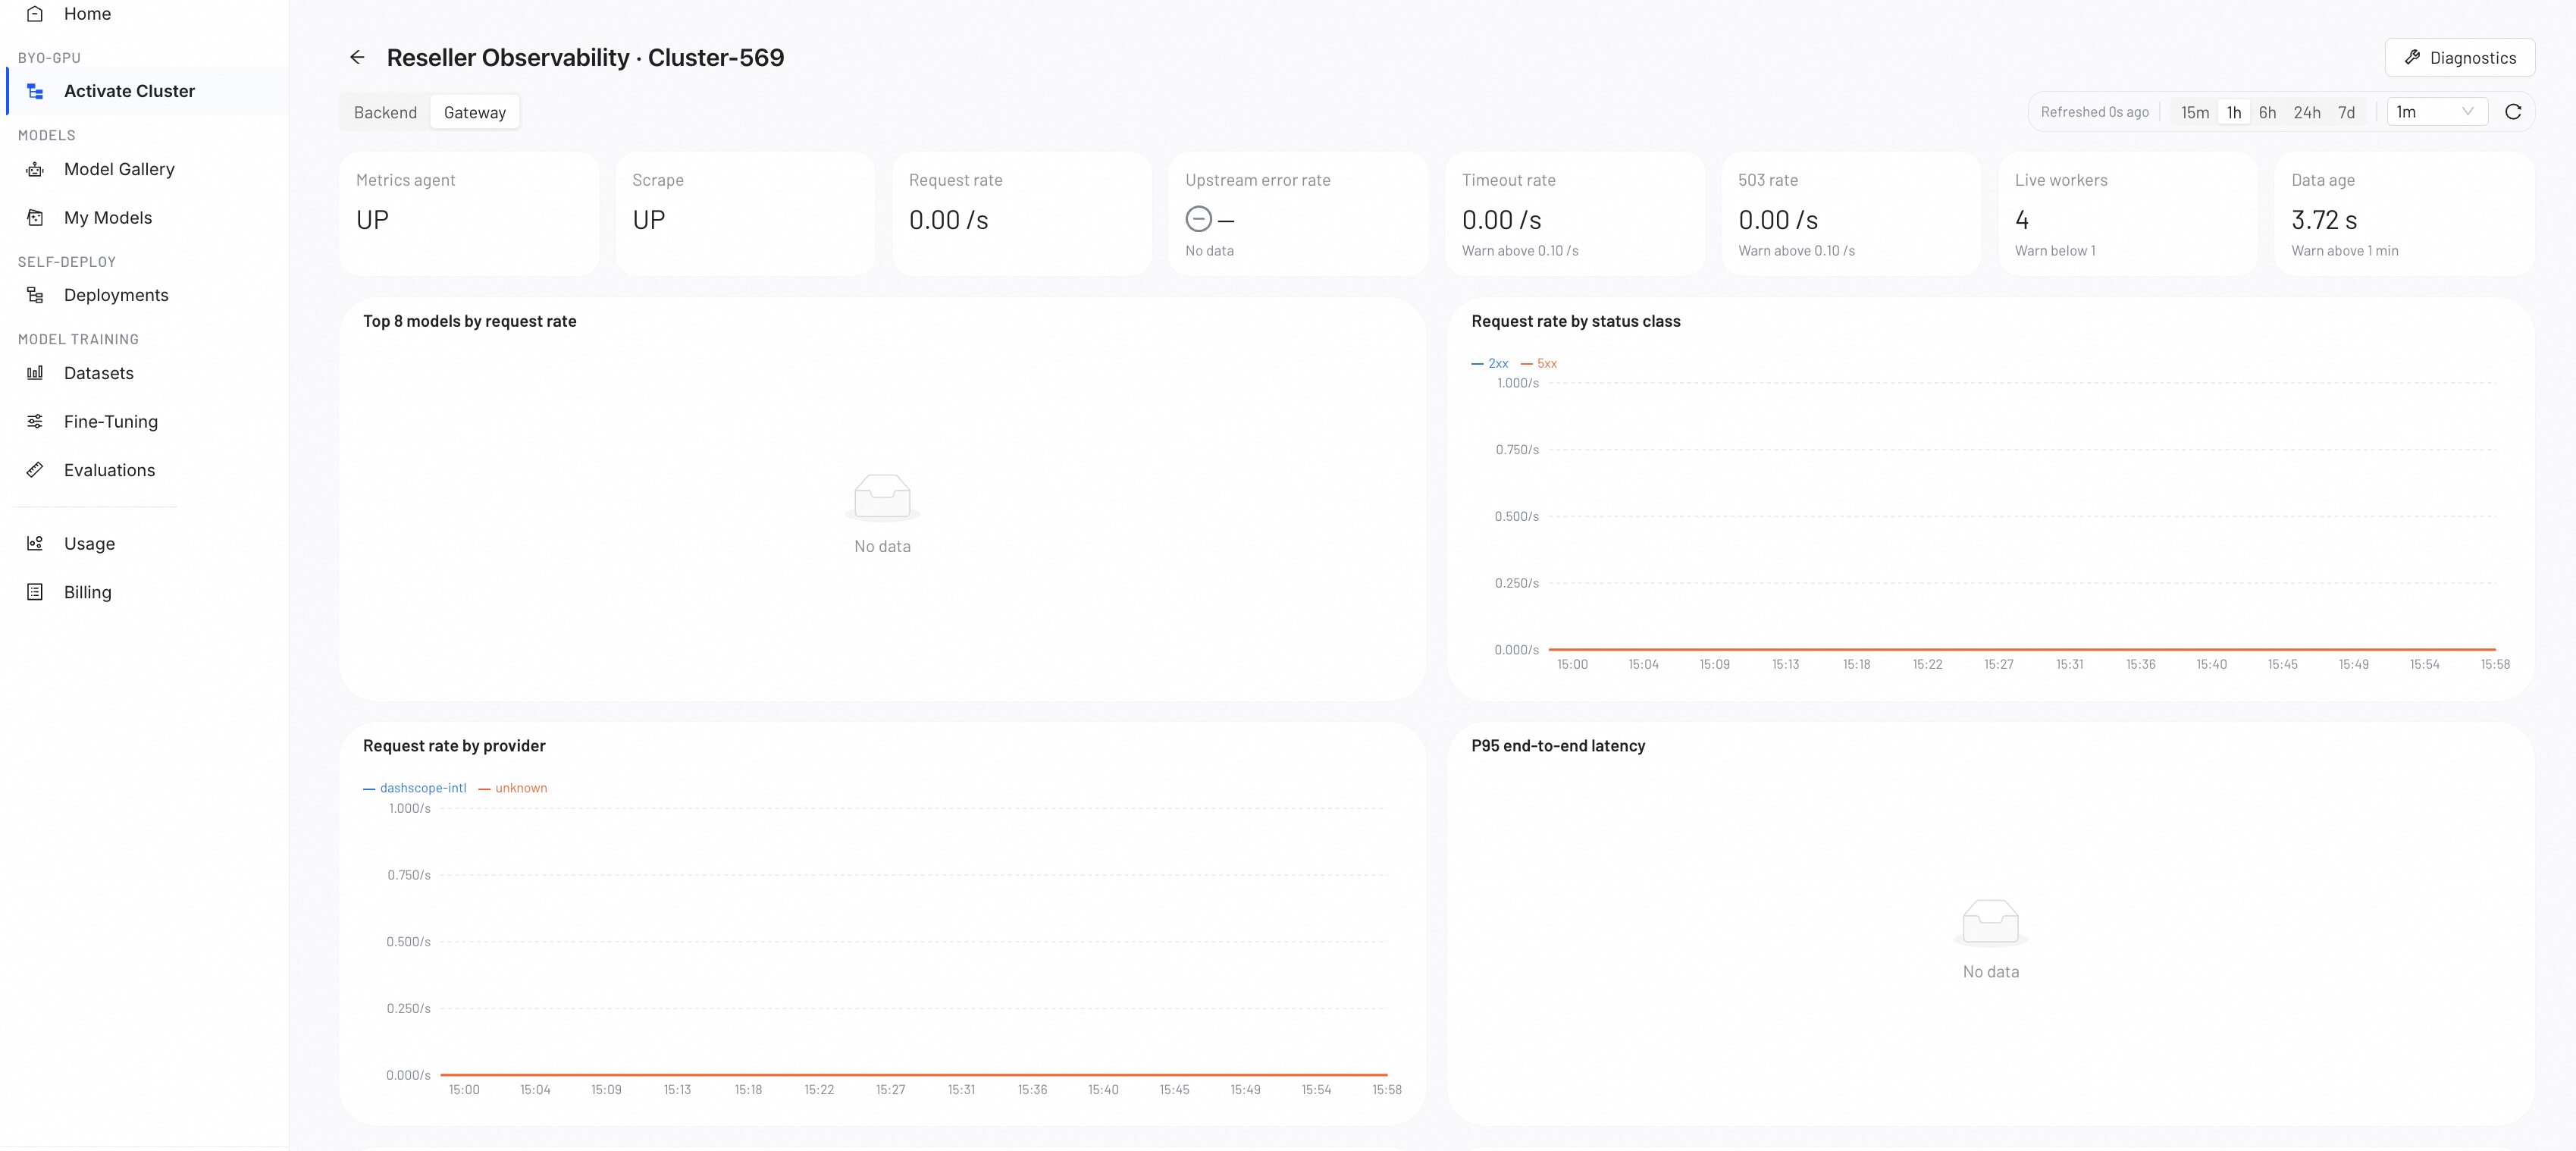Switch to the Gateway tab

pos(475,113)
